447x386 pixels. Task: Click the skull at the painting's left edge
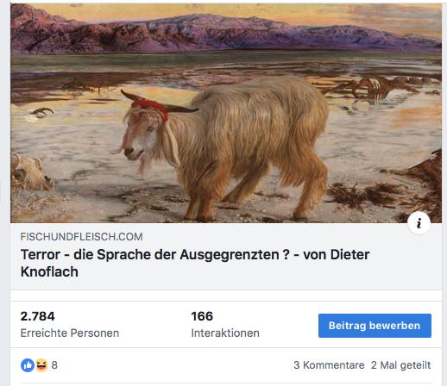pos(30,172)
